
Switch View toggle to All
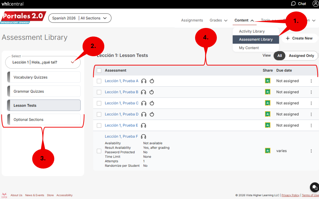[280, 56]
